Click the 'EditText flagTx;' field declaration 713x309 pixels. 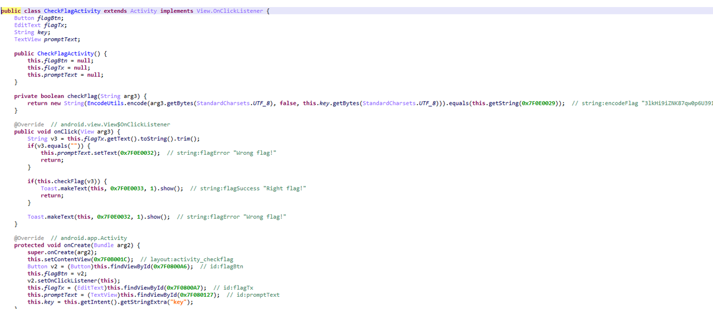41,26
